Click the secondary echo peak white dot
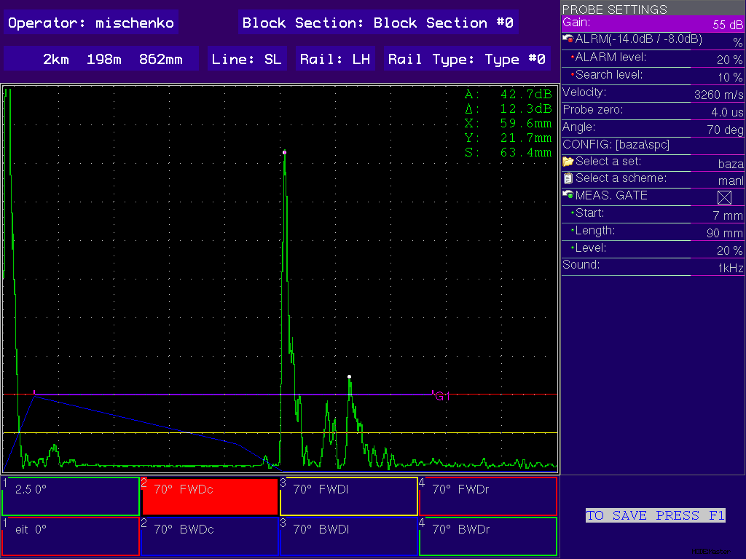 tap(349, 376)
